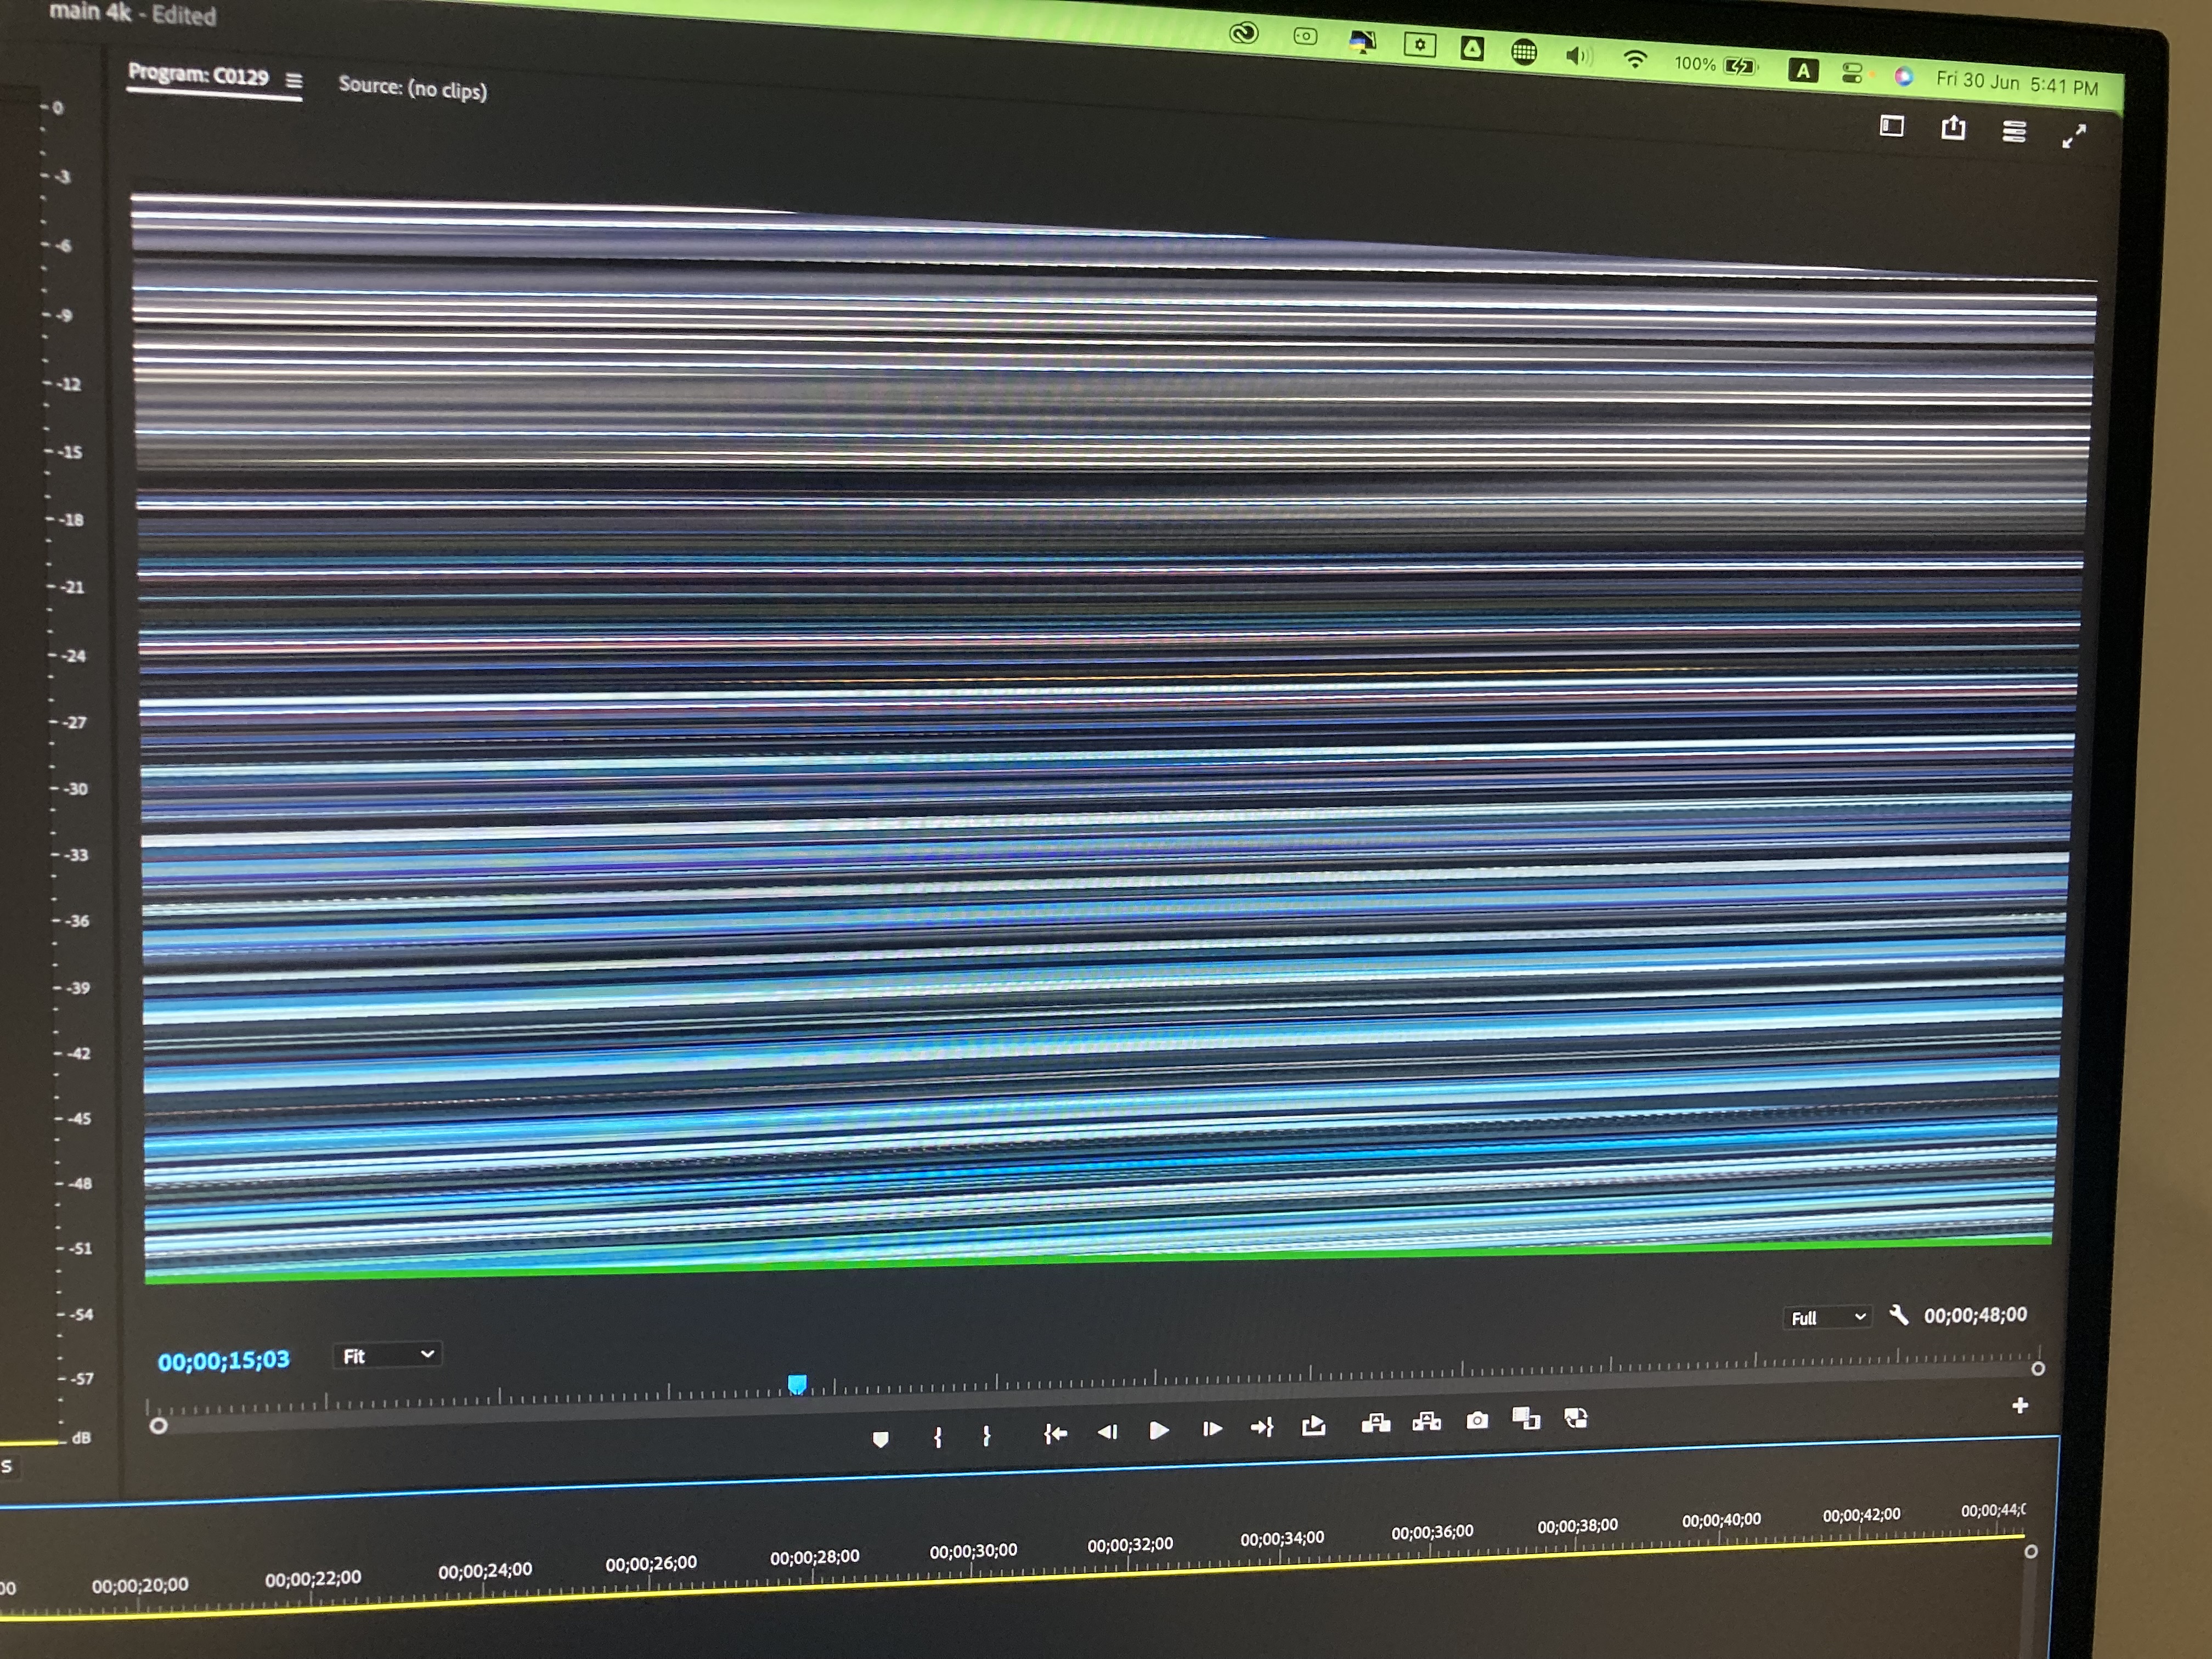Click timeline ruler at 00;00;24;00
This screenshot has height=1659, width=2212.
pos(484,1571)
